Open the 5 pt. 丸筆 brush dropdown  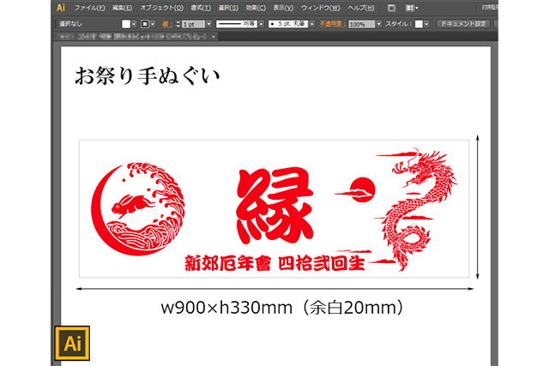(x=311, y=24)
